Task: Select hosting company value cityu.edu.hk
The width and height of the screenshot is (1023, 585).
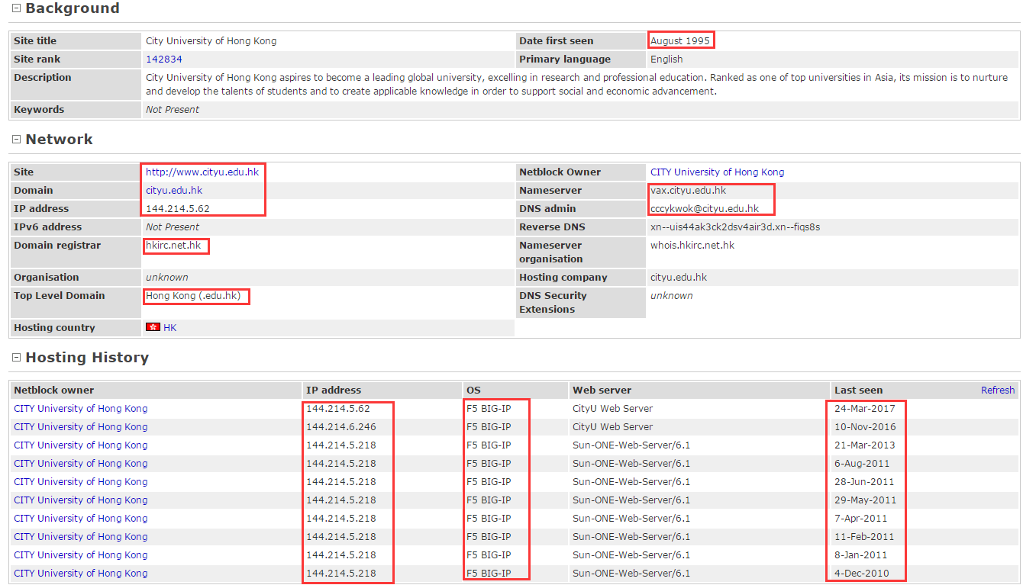Action: click(679, 278)
